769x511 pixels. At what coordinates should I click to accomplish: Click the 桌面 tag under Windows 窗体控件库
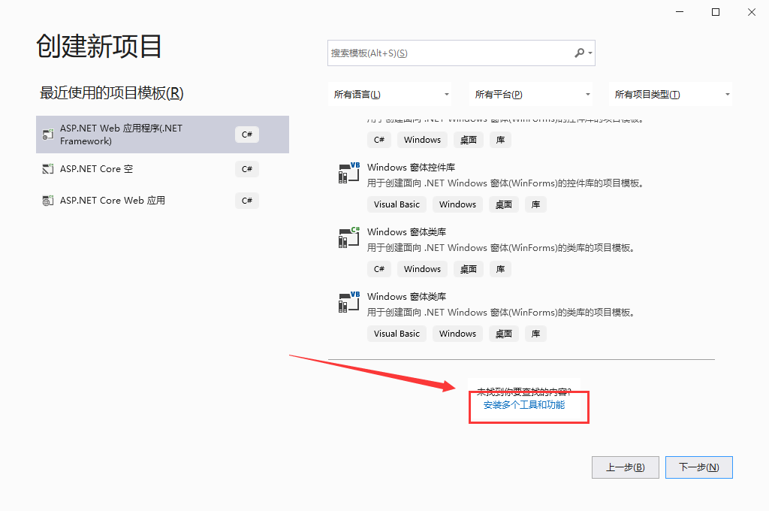[504, 204]
